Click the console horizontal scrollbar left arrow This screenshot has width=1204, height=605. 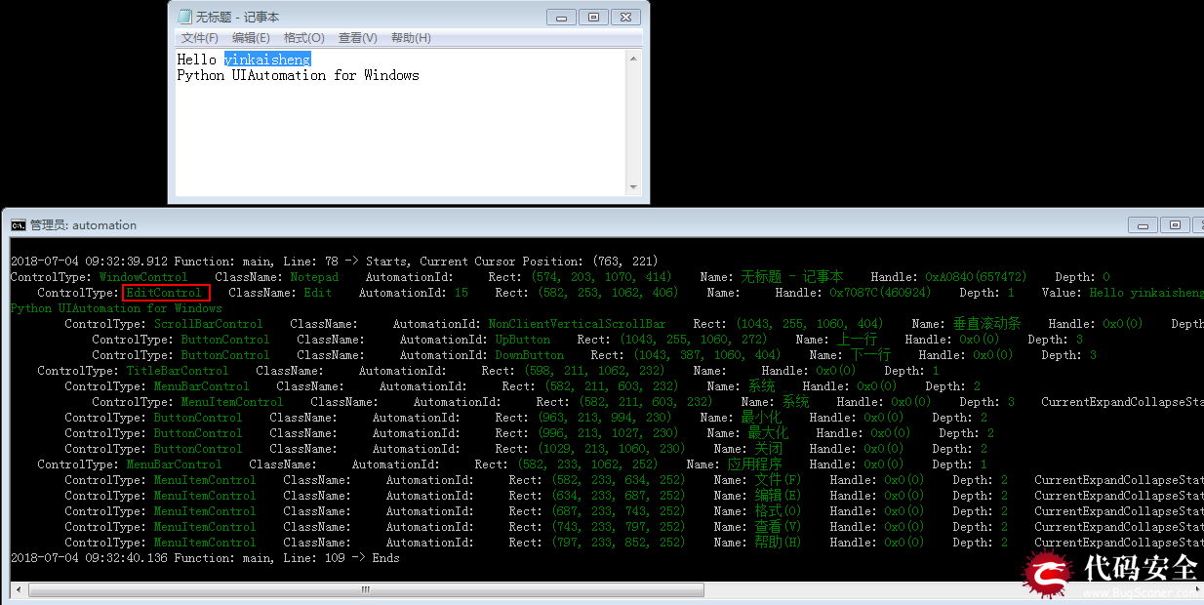(x=19, y=589)
